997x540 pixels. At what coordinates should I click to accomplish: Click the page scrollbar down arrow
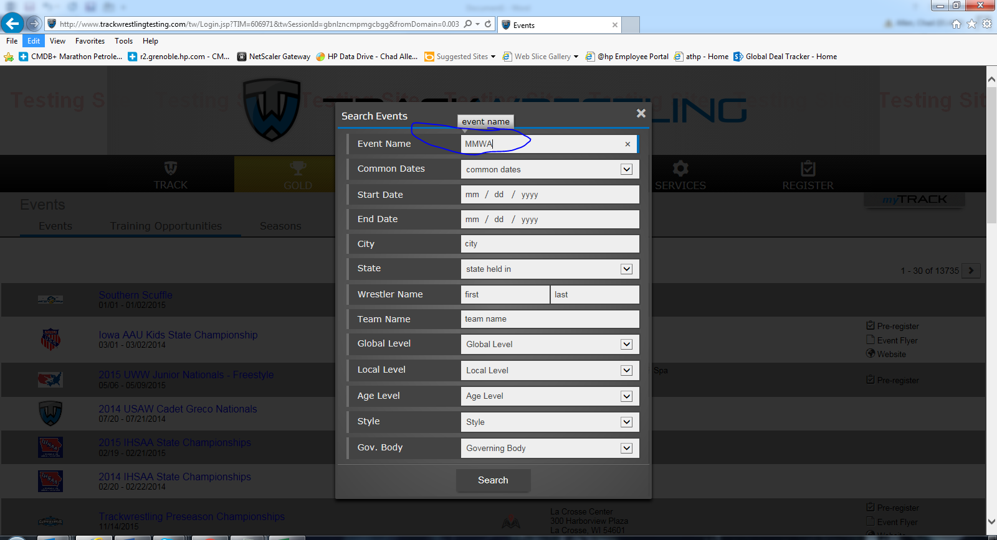point(991,521)
